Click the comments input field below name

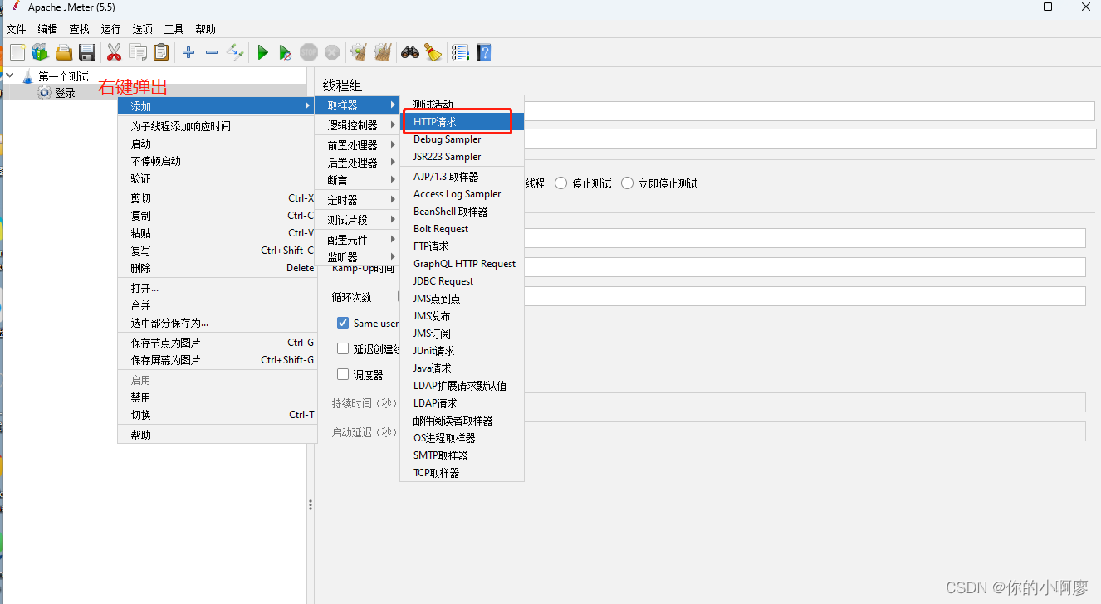pyautogui.click(x=810, y=139)
